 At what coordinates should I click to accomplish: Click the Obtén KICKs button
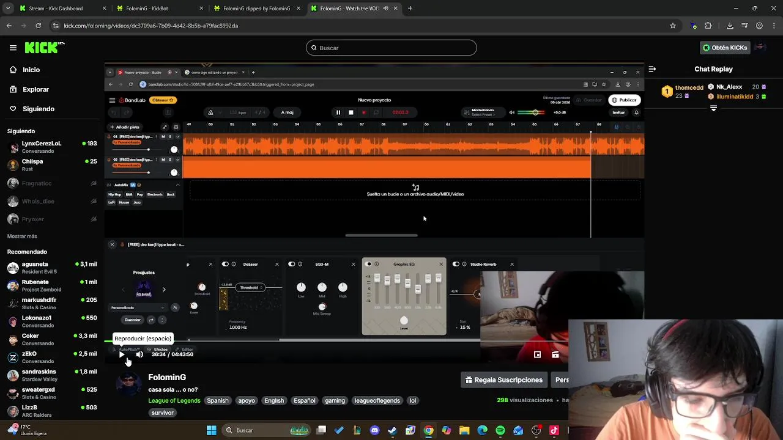[725, 48]
